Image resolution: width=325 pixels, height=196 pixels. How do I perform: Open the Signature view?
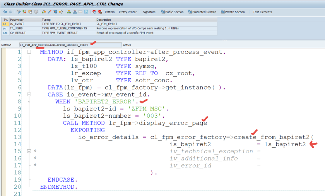coord(149,12)
